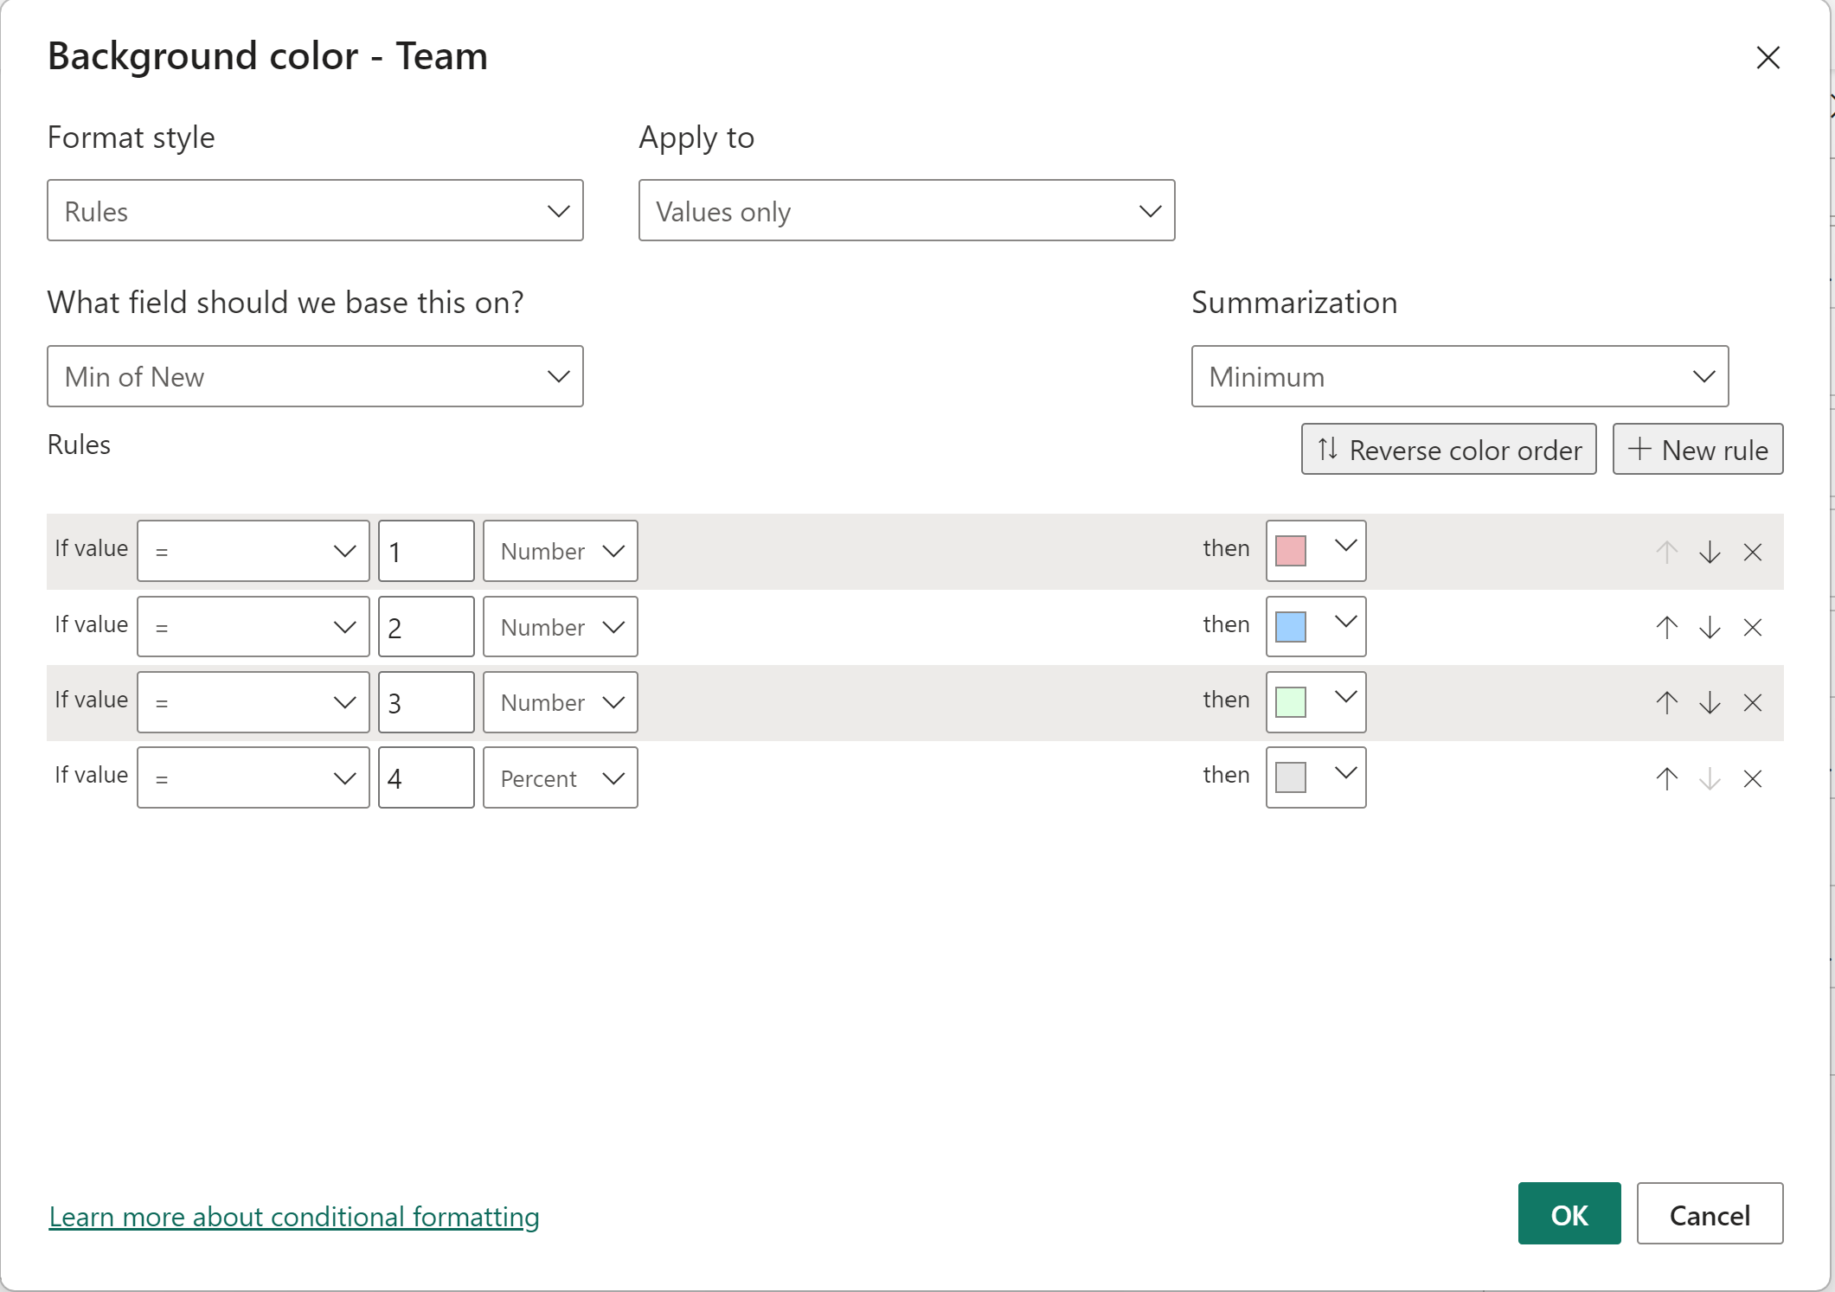Confirm changes with OK
1835x1292 pixels.
click(x=1569, y=1213)
